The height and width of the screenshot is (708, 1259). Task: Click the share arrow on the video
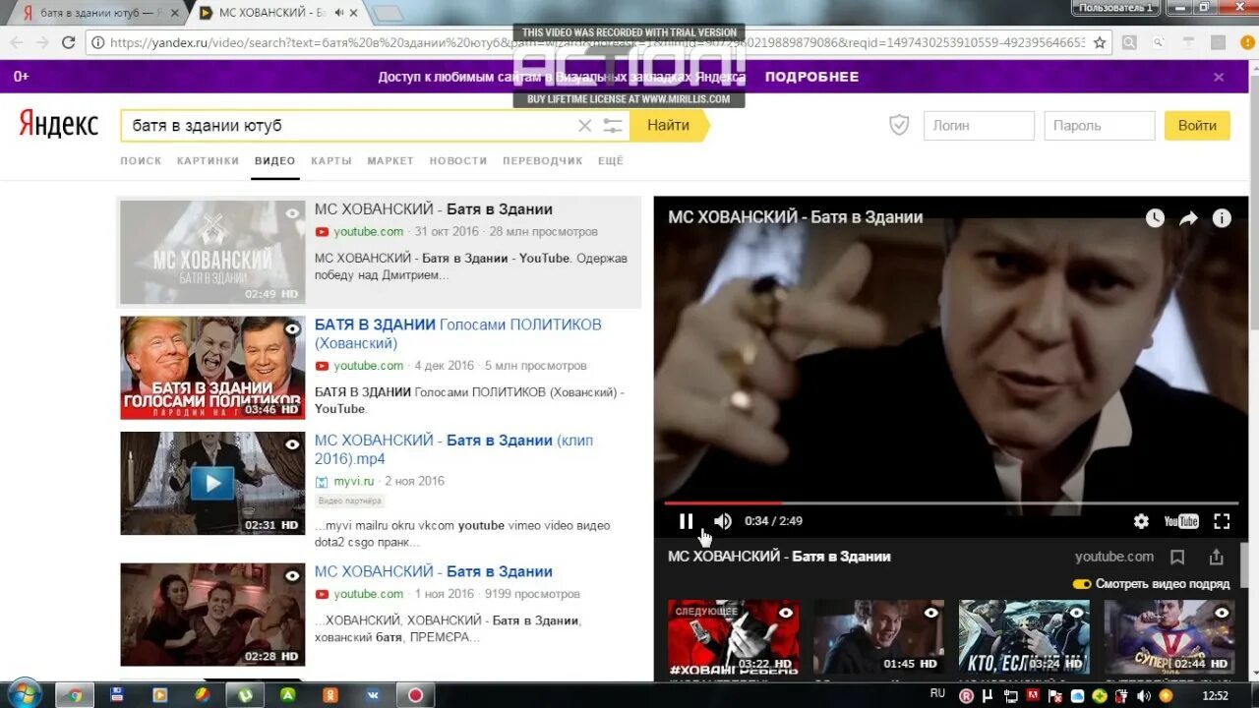click(x=1188, y=218)
